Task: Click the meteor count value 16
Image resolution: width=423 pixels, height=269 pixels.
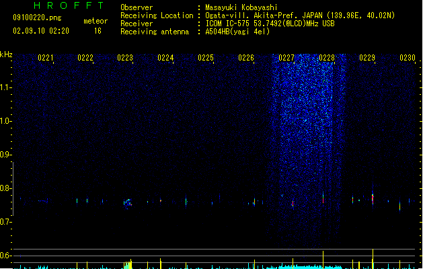Action: (x=98, y=31)
